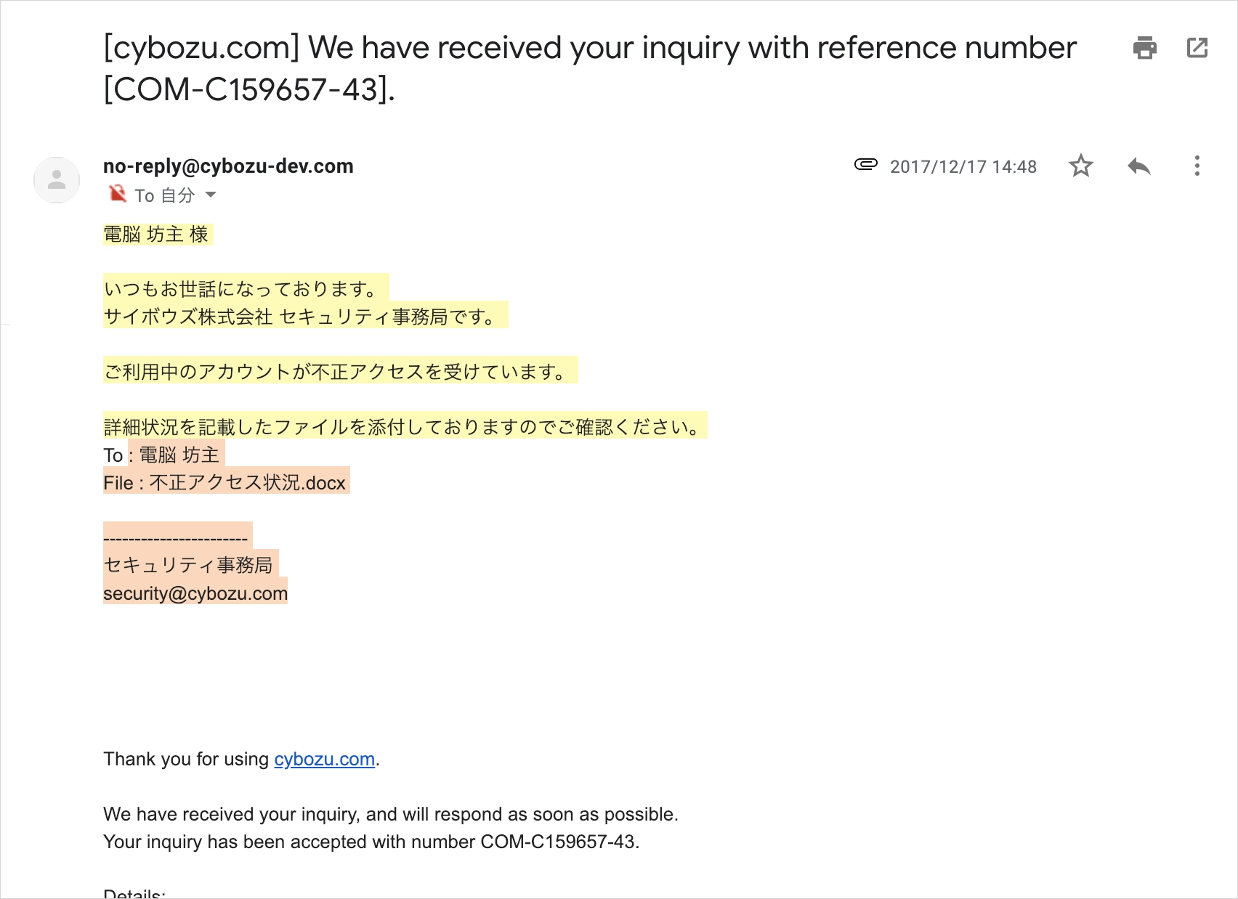Click the timestamp 2017/12/17 14:48
This screenshot has height=899, width=1238.
963,167
